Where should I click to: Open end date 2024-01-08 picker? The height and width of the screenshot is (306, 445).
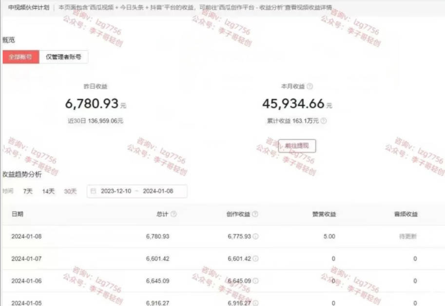pos(158,191)
